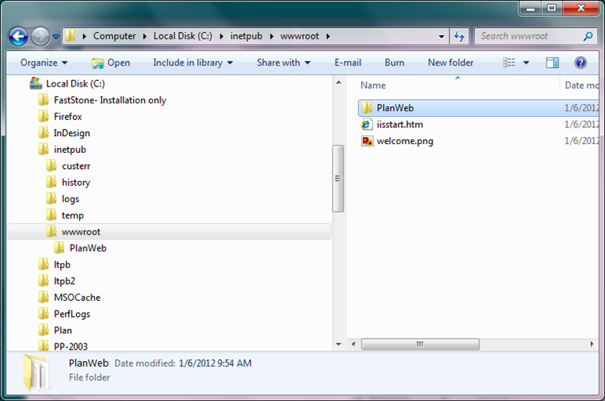The width and height of the screenshot is (605, 401).
Task: Select FastStone- Installation only folder
Action: [x=110, y=100]
